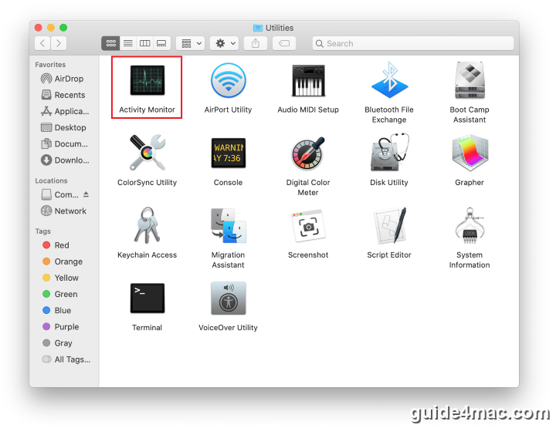Screen dimensions: 556x425
Task: Open AirPort Utility
Action: [x=228, y=80]
